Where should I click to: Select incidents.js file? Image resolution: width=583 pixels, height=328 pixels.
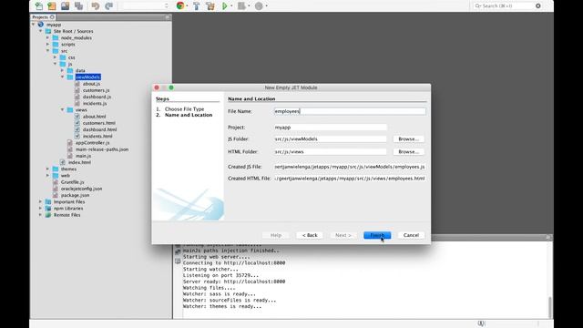[x=95, y=103]
